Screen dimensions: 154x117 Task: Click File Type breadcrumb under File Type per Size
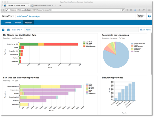coord(15,81)
